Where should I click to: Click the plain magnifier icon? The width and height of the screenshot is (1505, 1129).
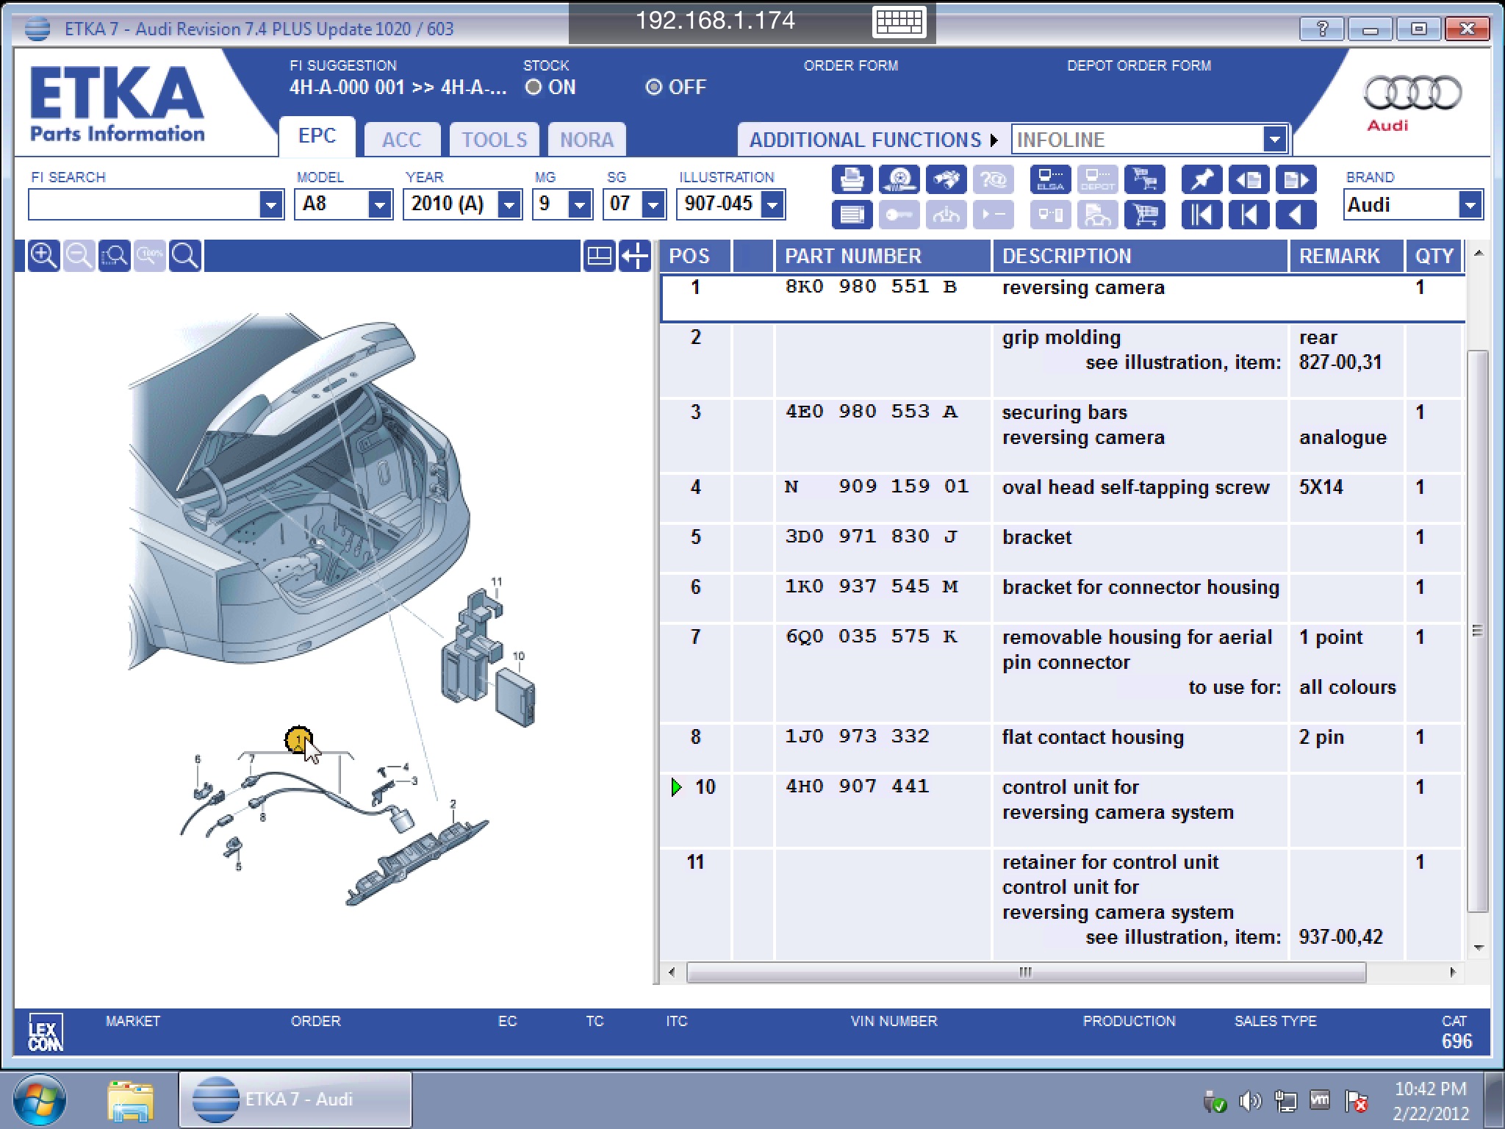[x=184, y=256]
